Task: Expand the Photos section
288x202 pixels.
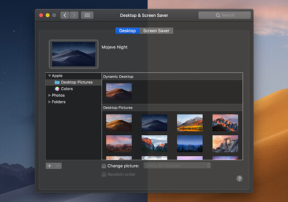Action: click(50, 95)
